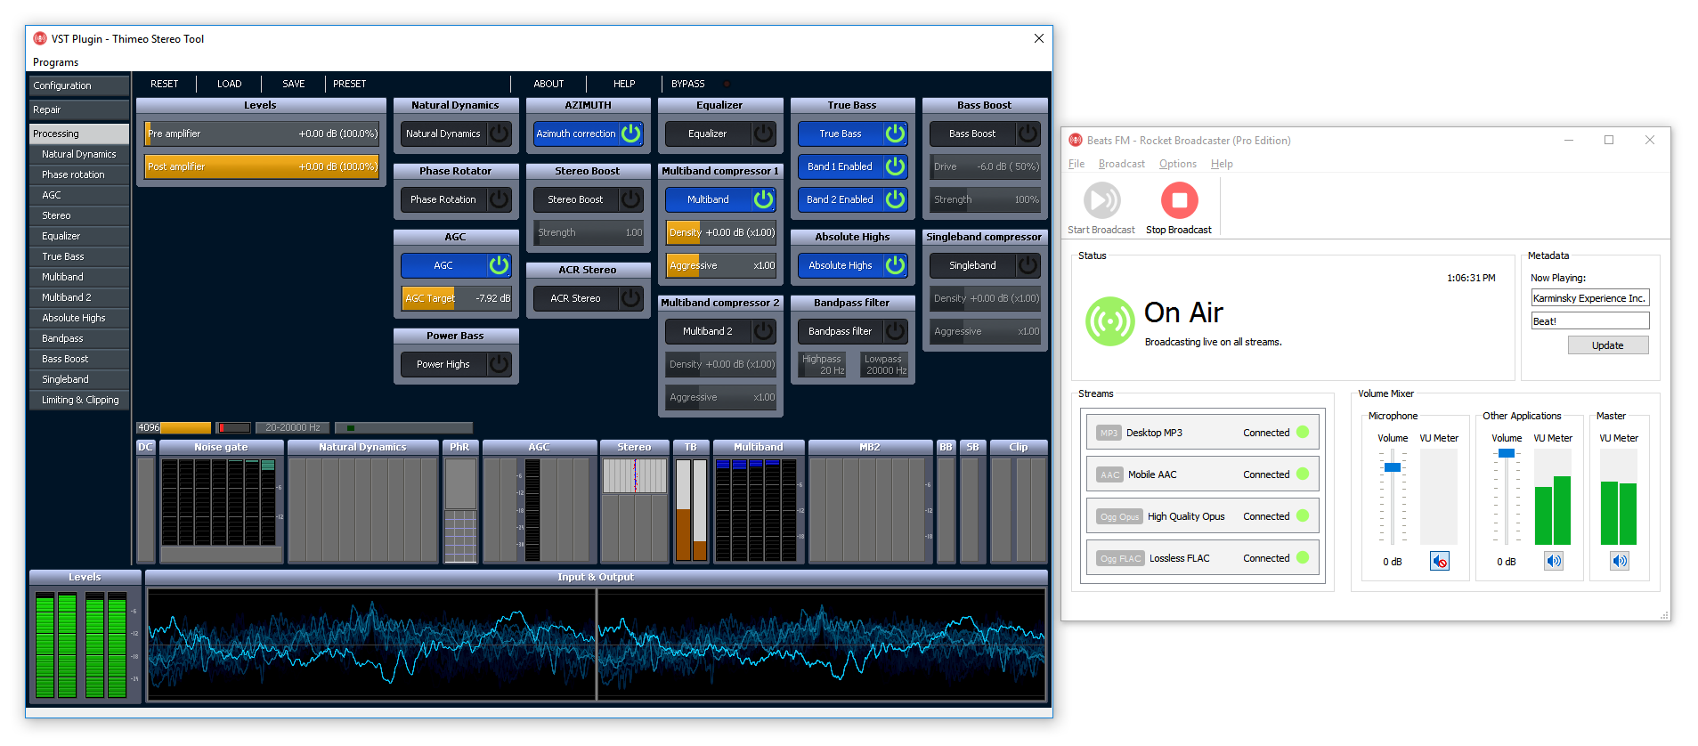Viewport: 1698px width, 746px height.
Task: Toggle the Equalizer power button
Action: [x=763, y=134]
